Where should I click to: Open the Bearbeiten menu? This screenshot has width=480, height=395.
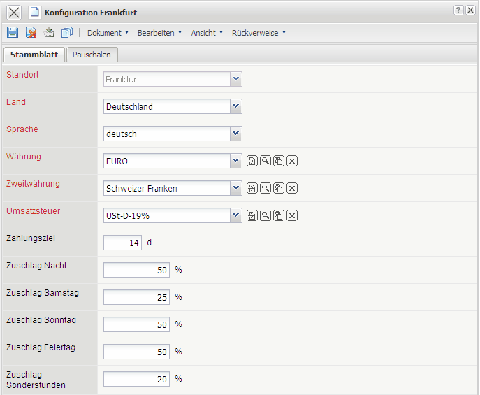tap(159, 32)
